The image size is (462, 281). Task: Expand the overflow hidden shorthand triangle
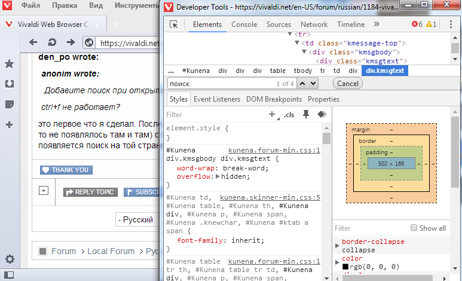pos(218,176)
